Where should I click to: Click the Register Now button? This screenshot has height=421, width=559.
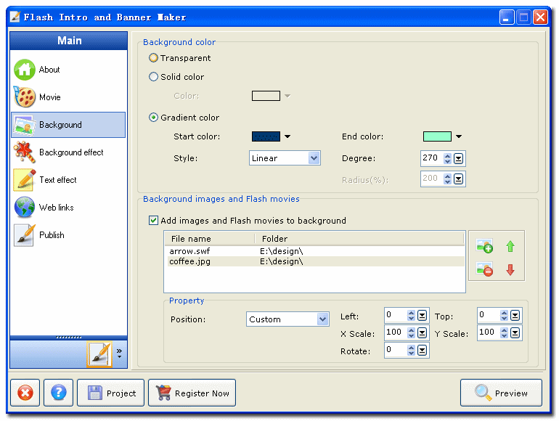pos(193,393)
